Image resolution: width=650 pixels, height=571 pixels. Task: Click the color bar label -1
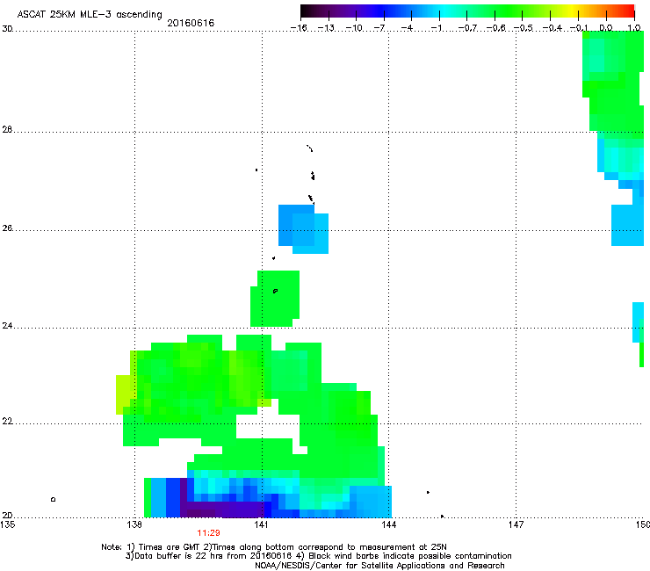(x=436, y=28)
